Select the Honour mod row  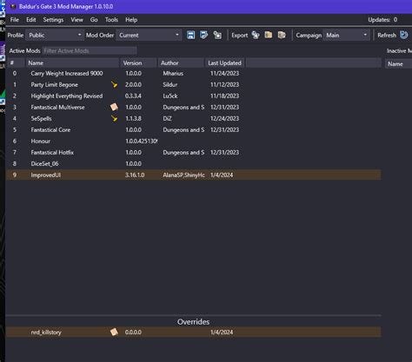pyautogui.click(x=194, y=141)
